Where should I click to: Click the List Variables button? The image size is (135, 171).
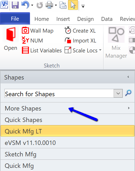[x=42, y=50]
